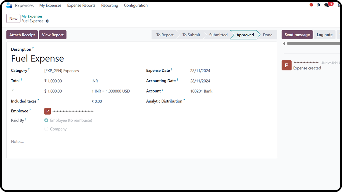Click the avatar beside Expense created message
The height and width of the screenshot is (192, 342).
(x=286, y=65)
